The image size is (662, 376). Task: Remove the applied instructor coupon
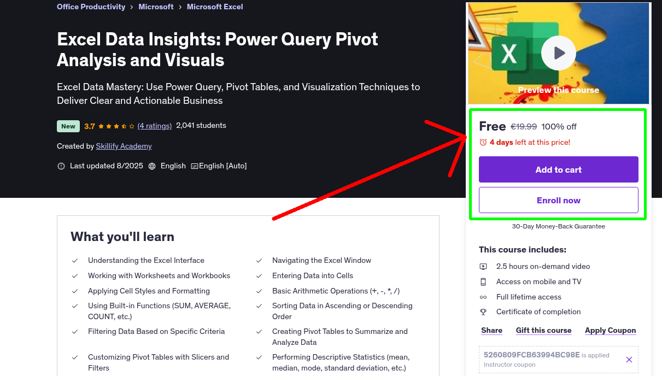point(629,360)
